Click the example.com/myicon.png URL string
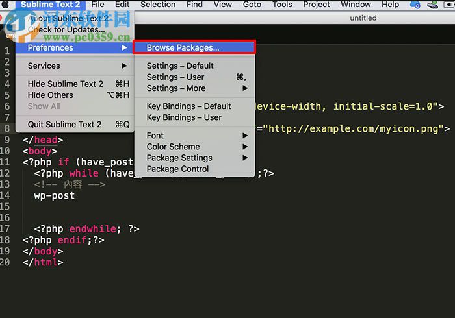This screenshot has height=318, width=455. point(354,128)
